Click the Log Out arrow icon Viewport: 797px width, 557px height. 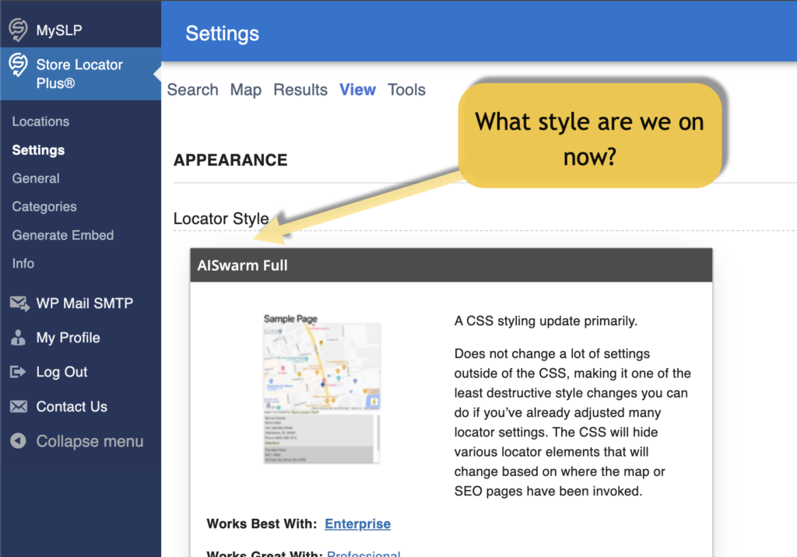pyautogui.click(x=18, y=372)
